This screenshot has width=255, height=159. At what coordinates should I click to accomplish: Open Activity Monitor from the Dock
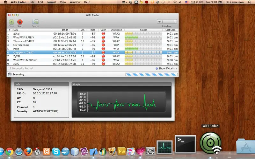(164, 147)
